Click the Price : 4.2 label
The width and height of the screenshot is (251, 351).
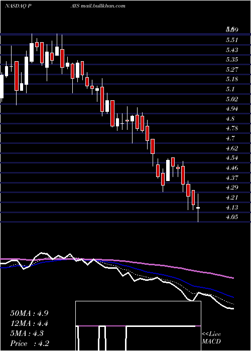point(30,343)
